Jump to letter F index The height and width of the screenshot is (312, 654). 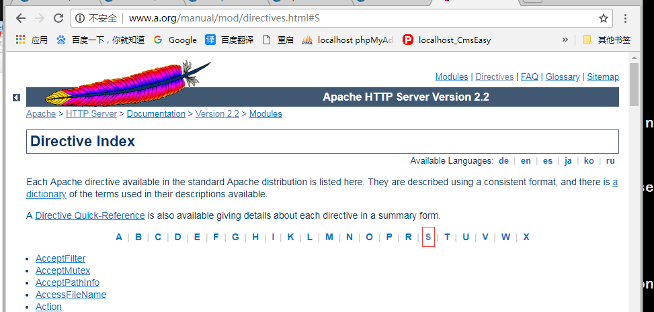point(216,237)
